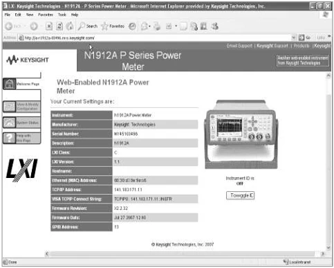Select the Serial Number value MY45101496
Image resolution: width=334 pixels, height=268 pixels.
click(x=126, y=134)
